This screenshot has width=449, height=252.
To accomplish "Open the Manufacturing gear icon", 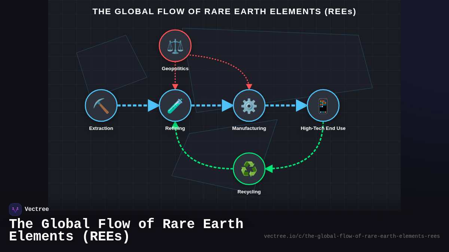I will point(249,105).
